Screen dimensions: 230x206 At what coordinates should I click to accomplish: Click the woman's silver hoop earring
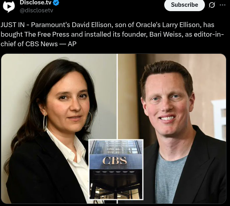click(x=45, y=123)
